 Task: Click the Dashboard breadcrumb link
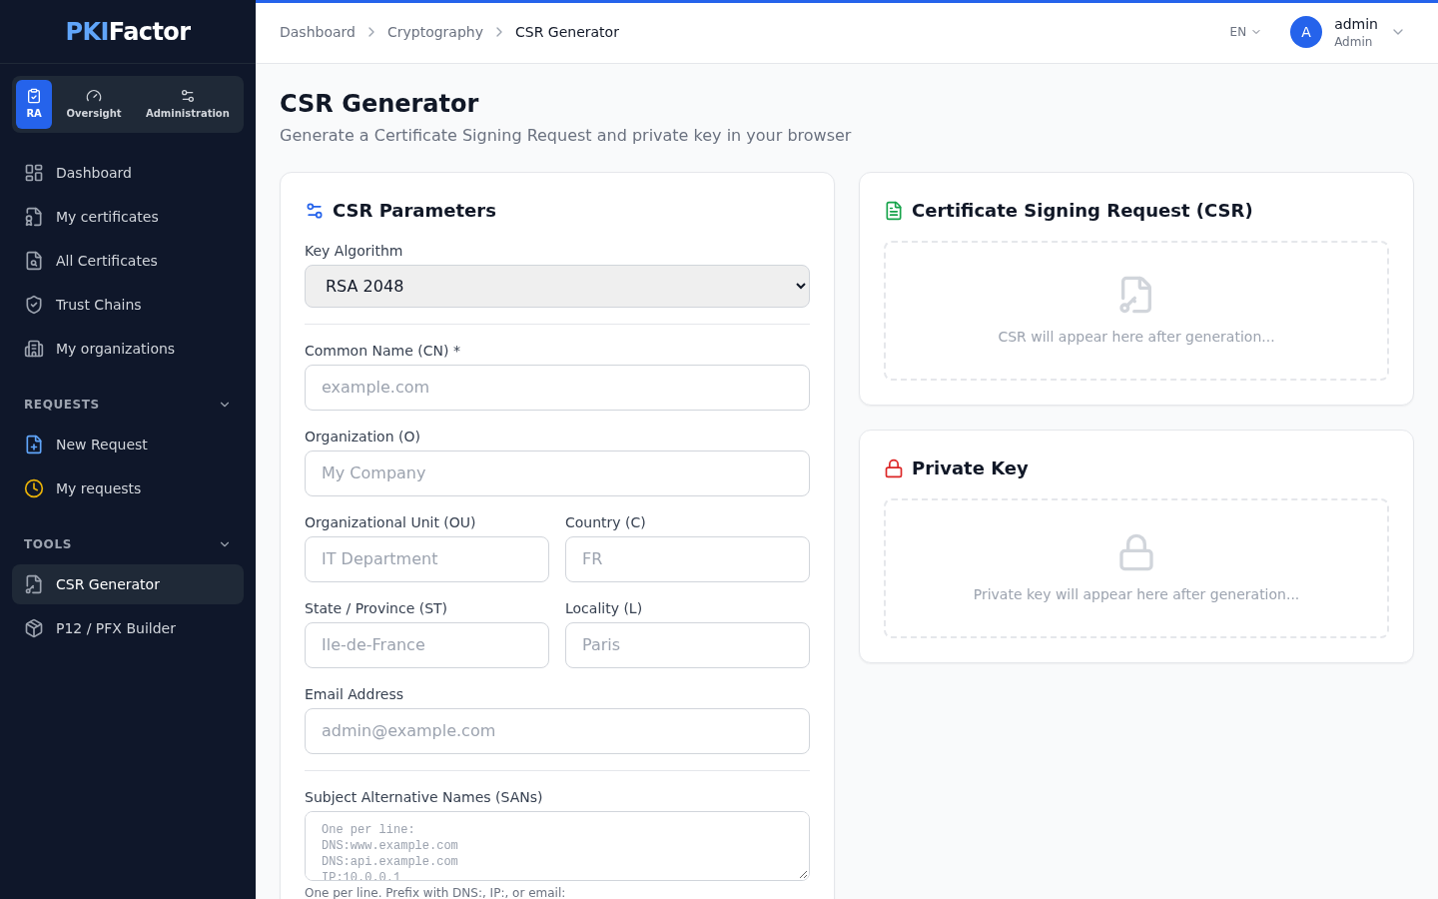coord(318,32)
